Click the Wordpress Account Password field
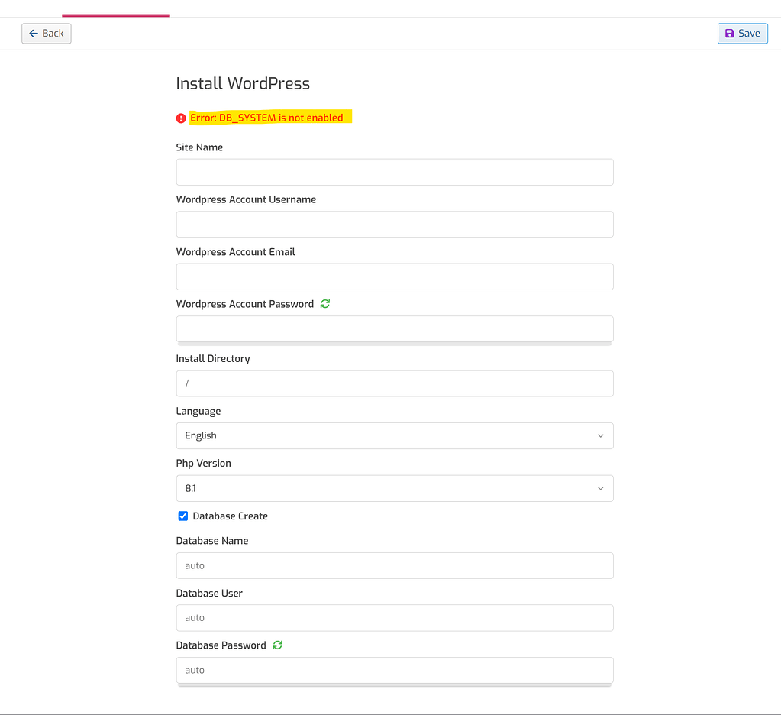 (394, 328)
